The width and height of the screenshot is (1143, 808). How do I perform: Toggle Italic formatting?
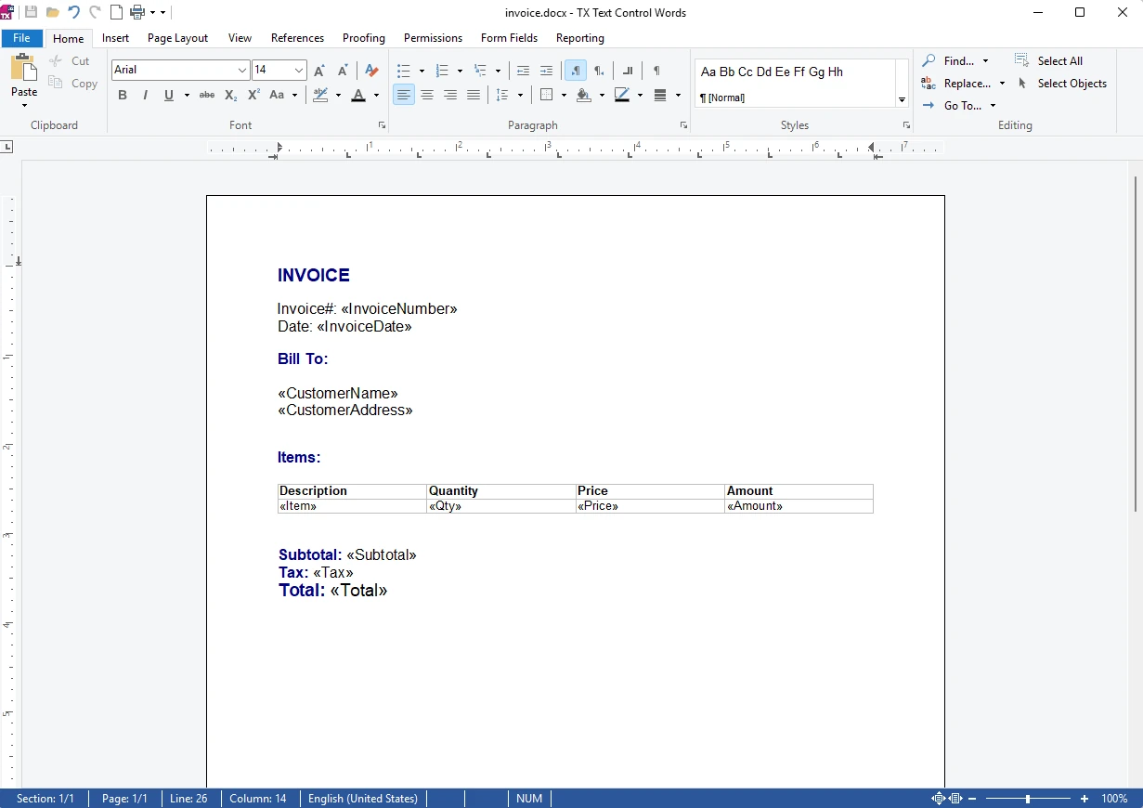click(145, 95)
